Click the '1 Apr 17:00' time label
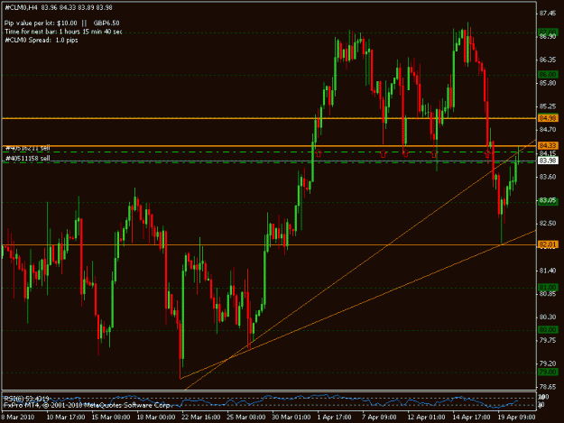 coord(334,417)
